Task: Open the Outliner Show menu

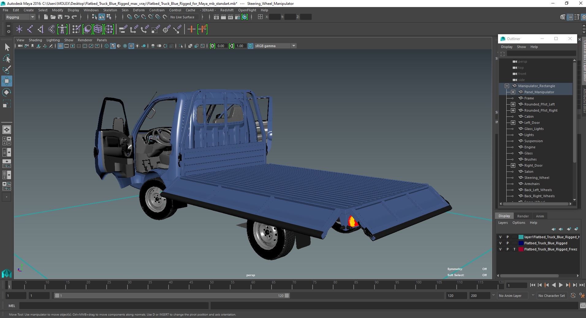Action: (521, 47)
